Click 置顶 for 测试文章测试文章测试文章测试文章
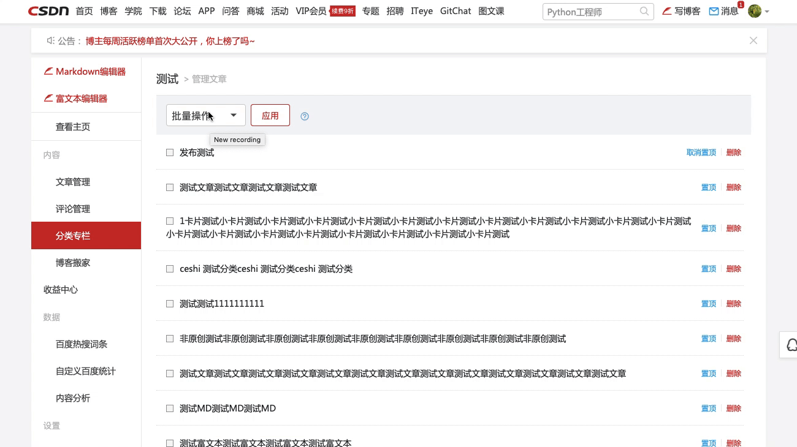Screen dimensions: 797x447 point(709,187)
